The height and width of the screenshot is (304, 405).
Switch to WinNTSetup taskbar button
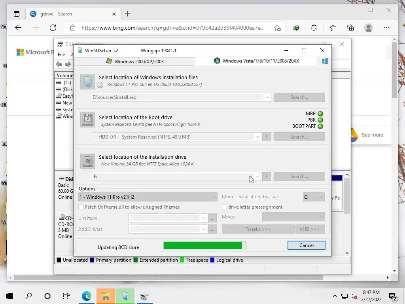click(x=125, y=296)
